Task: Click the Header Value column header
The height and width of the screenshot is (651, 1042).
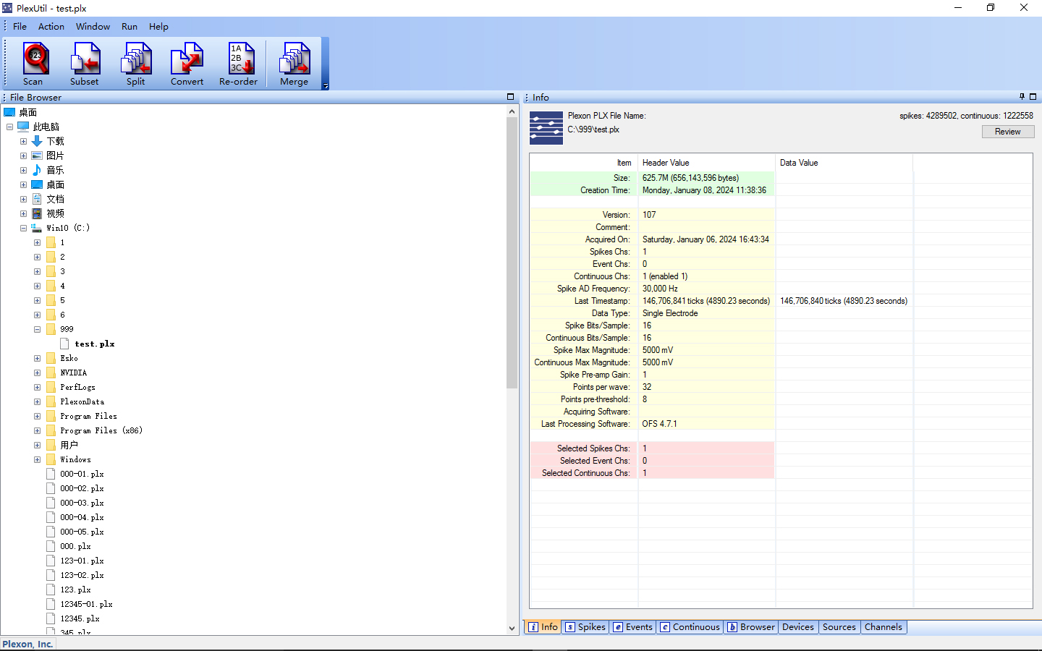Action: point(706,163)
